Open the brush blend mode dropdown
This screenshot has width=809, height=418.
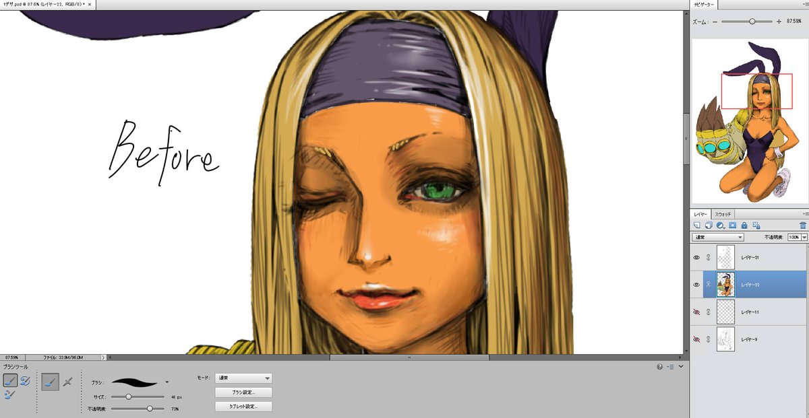click(243, 378)
